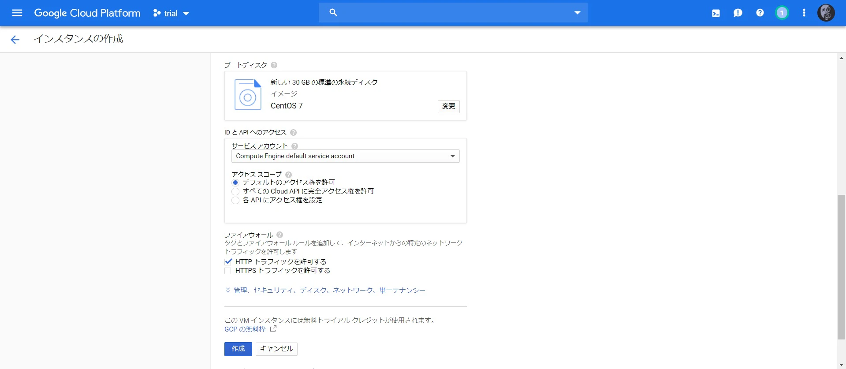Open notifications badge showing 1

click(782, 13)
